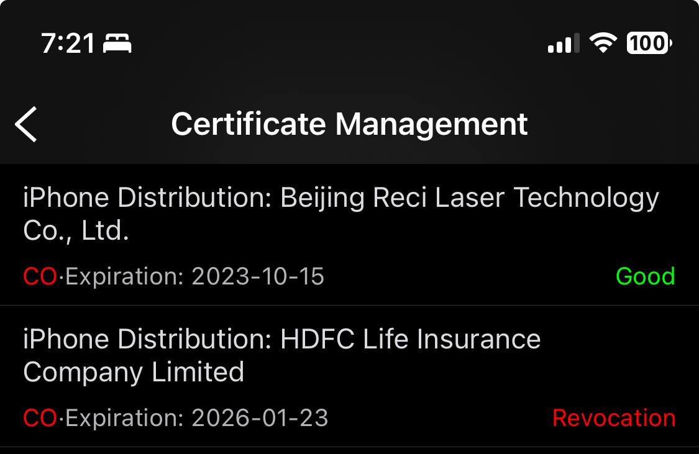Select the Expiration 2023-10-15 text
This screenshot has height=454, width=699.
click(194, 276)
